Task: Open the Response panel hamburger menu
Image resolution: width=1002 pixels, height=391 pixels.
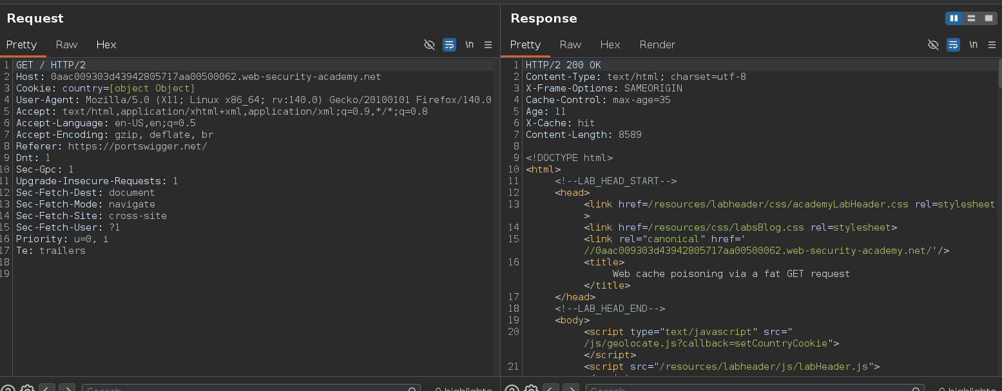Action: pos(992,44)
